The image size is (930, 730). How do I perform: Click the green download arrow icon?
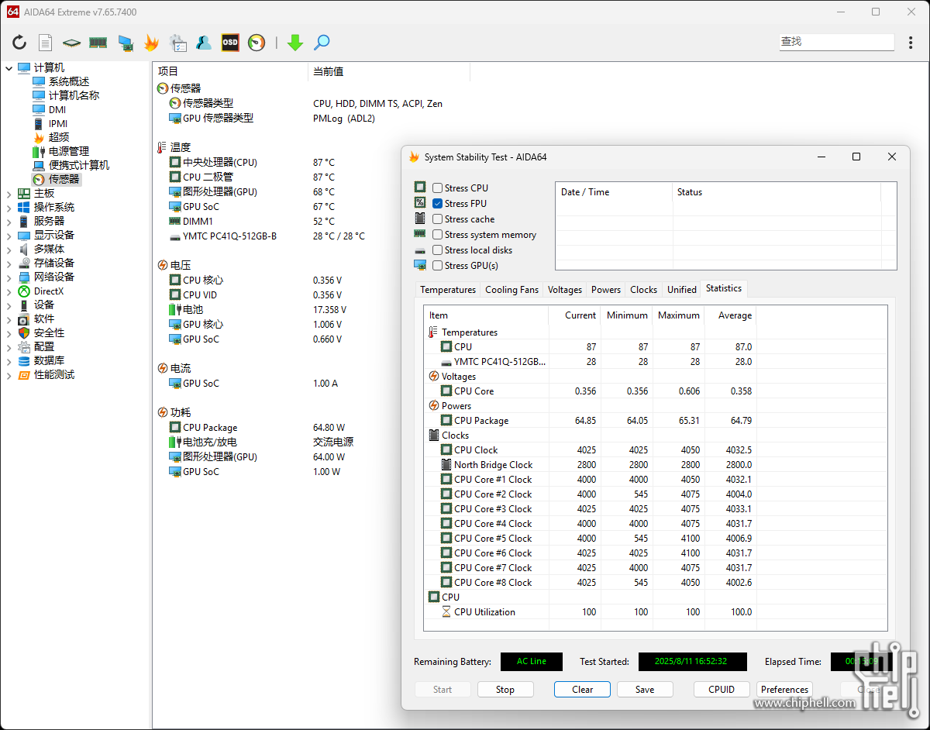point(294,43)
